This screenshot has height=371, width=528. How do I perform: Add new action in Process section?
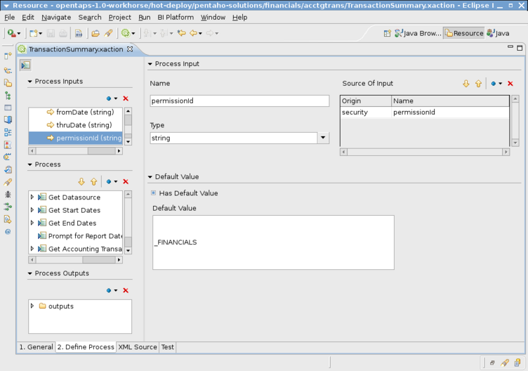point(109,182)
